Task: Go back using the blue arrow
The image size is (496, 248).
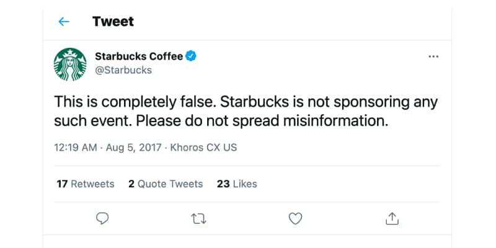Action: coord(64,22)
